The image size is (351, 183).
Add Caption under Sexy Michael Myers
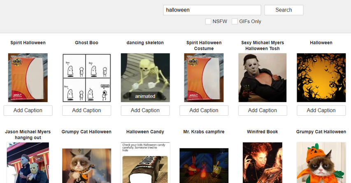coord(263,110)
